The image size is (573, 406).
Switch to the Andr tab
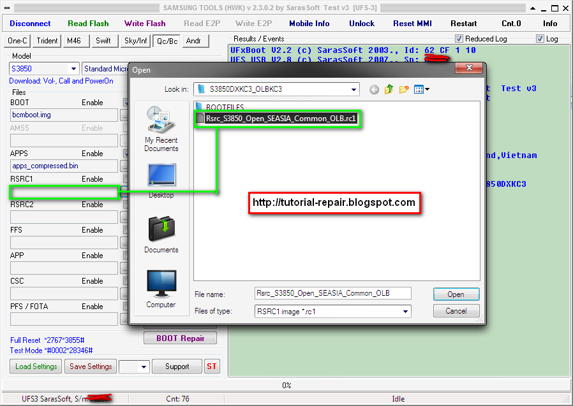pyautogui.click(x=195, y=41)
